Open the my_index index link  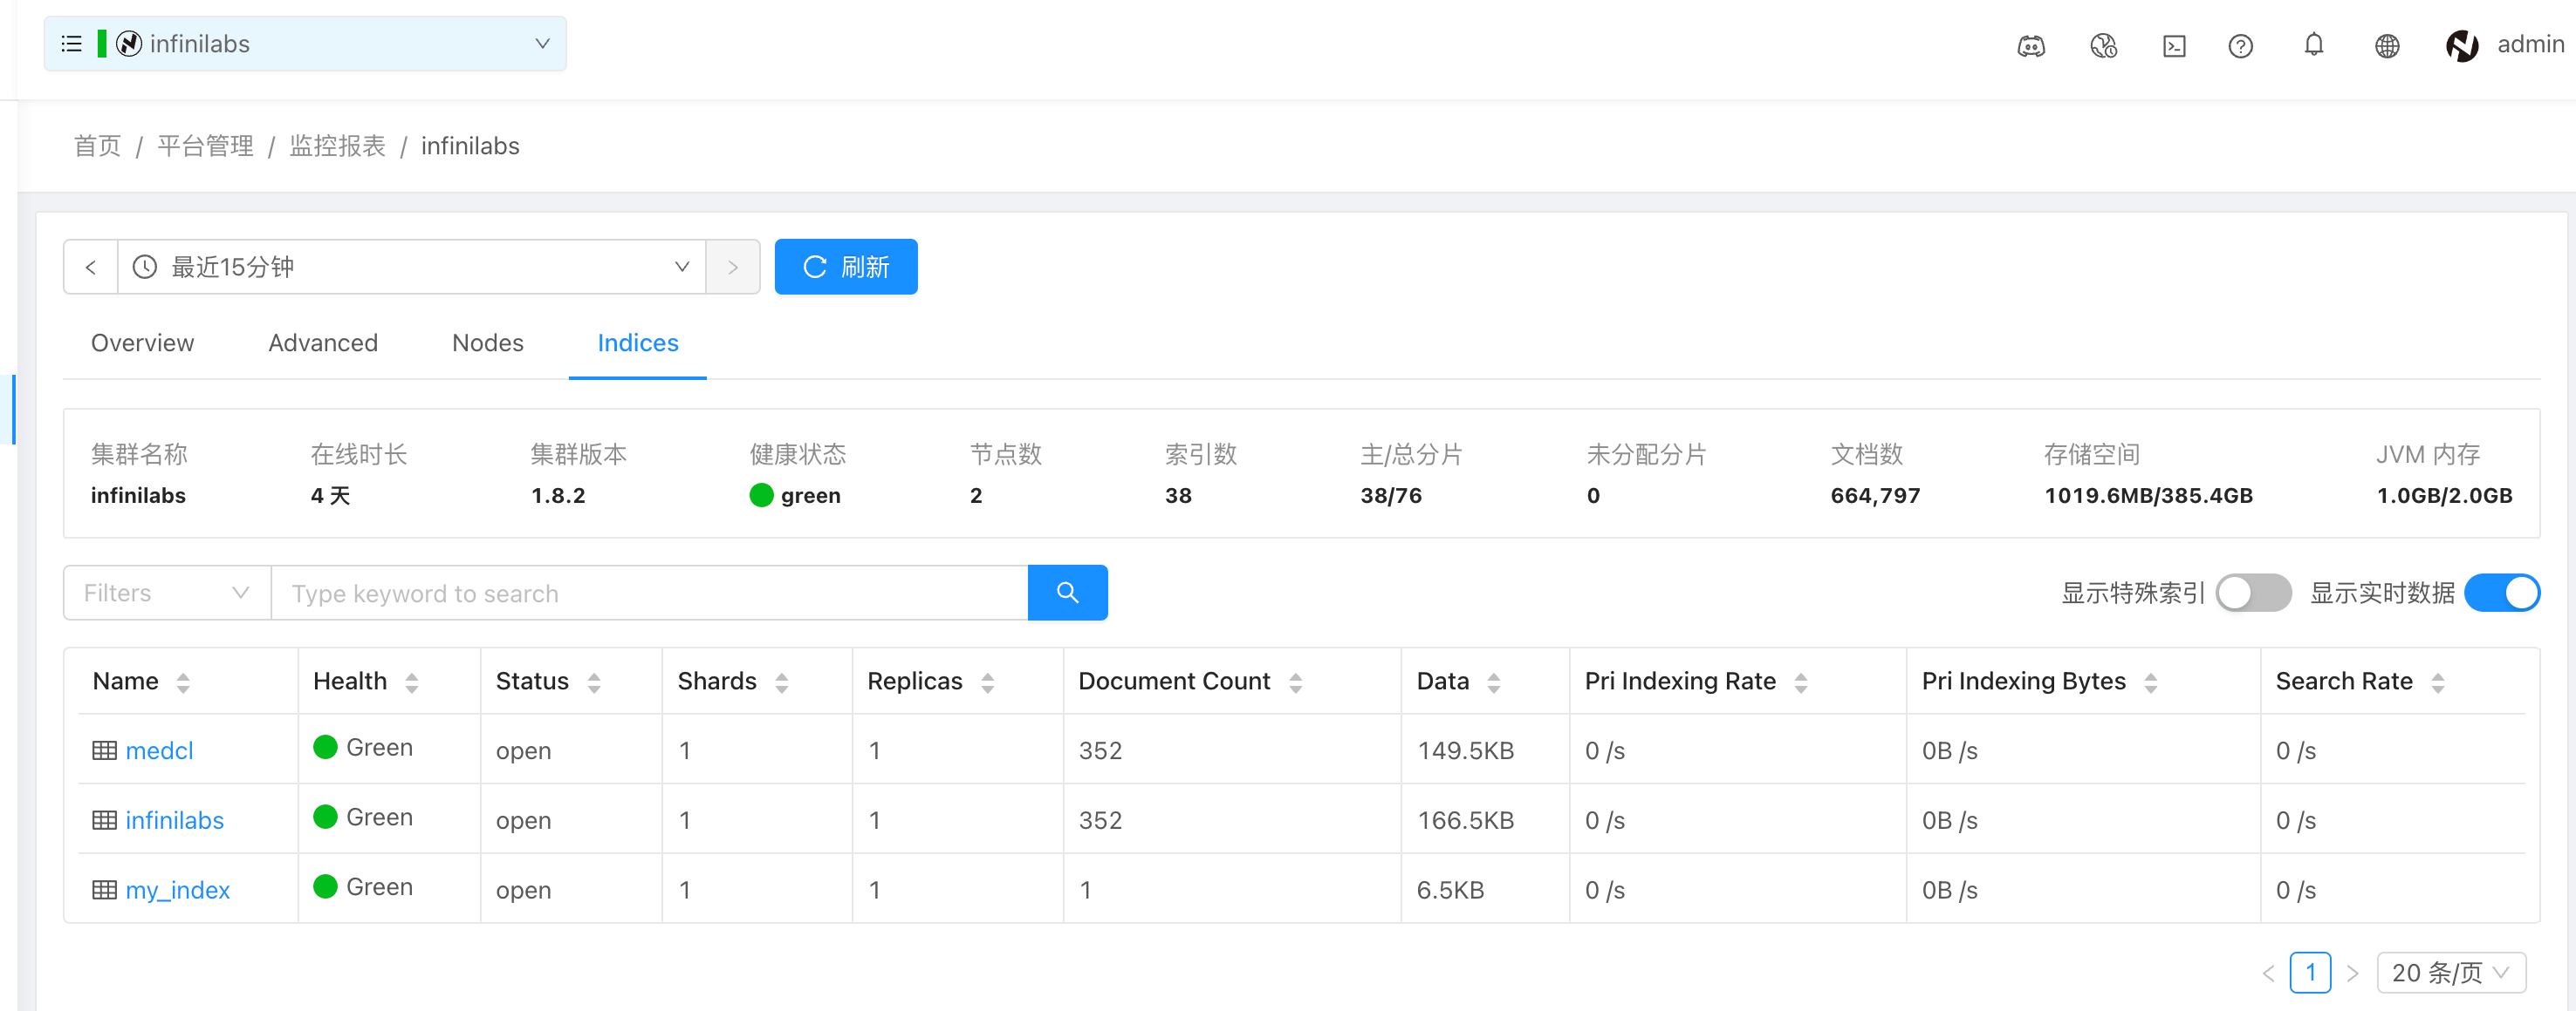(x=177, y=889)
